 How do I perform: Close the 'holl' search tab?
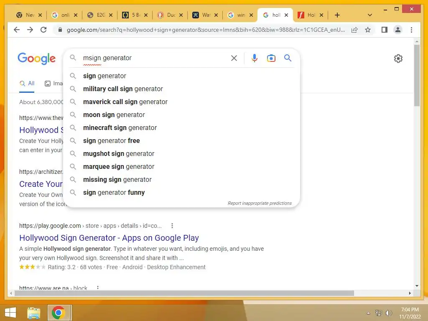[x=286, y=15]
